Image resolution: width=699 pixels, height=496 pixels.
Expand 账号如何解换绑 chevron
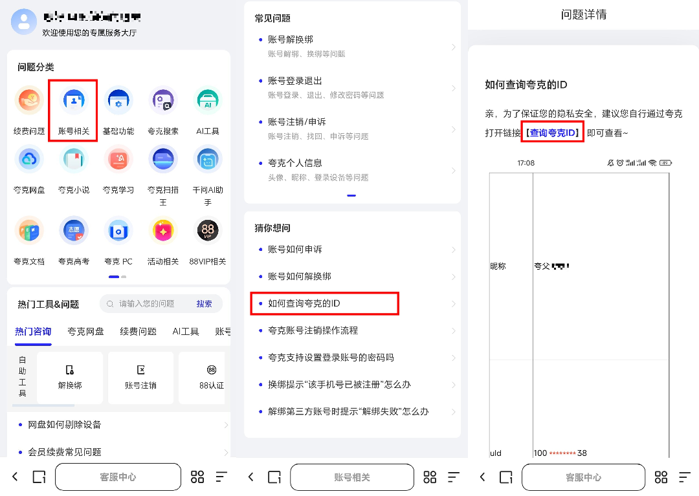[x=453, y=277]
